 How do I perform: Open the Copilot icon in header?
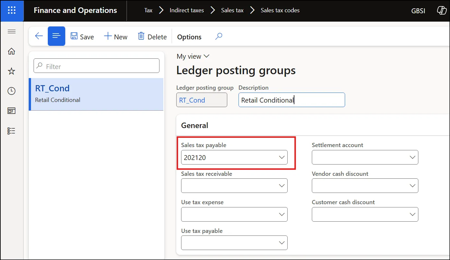[442, 11]
